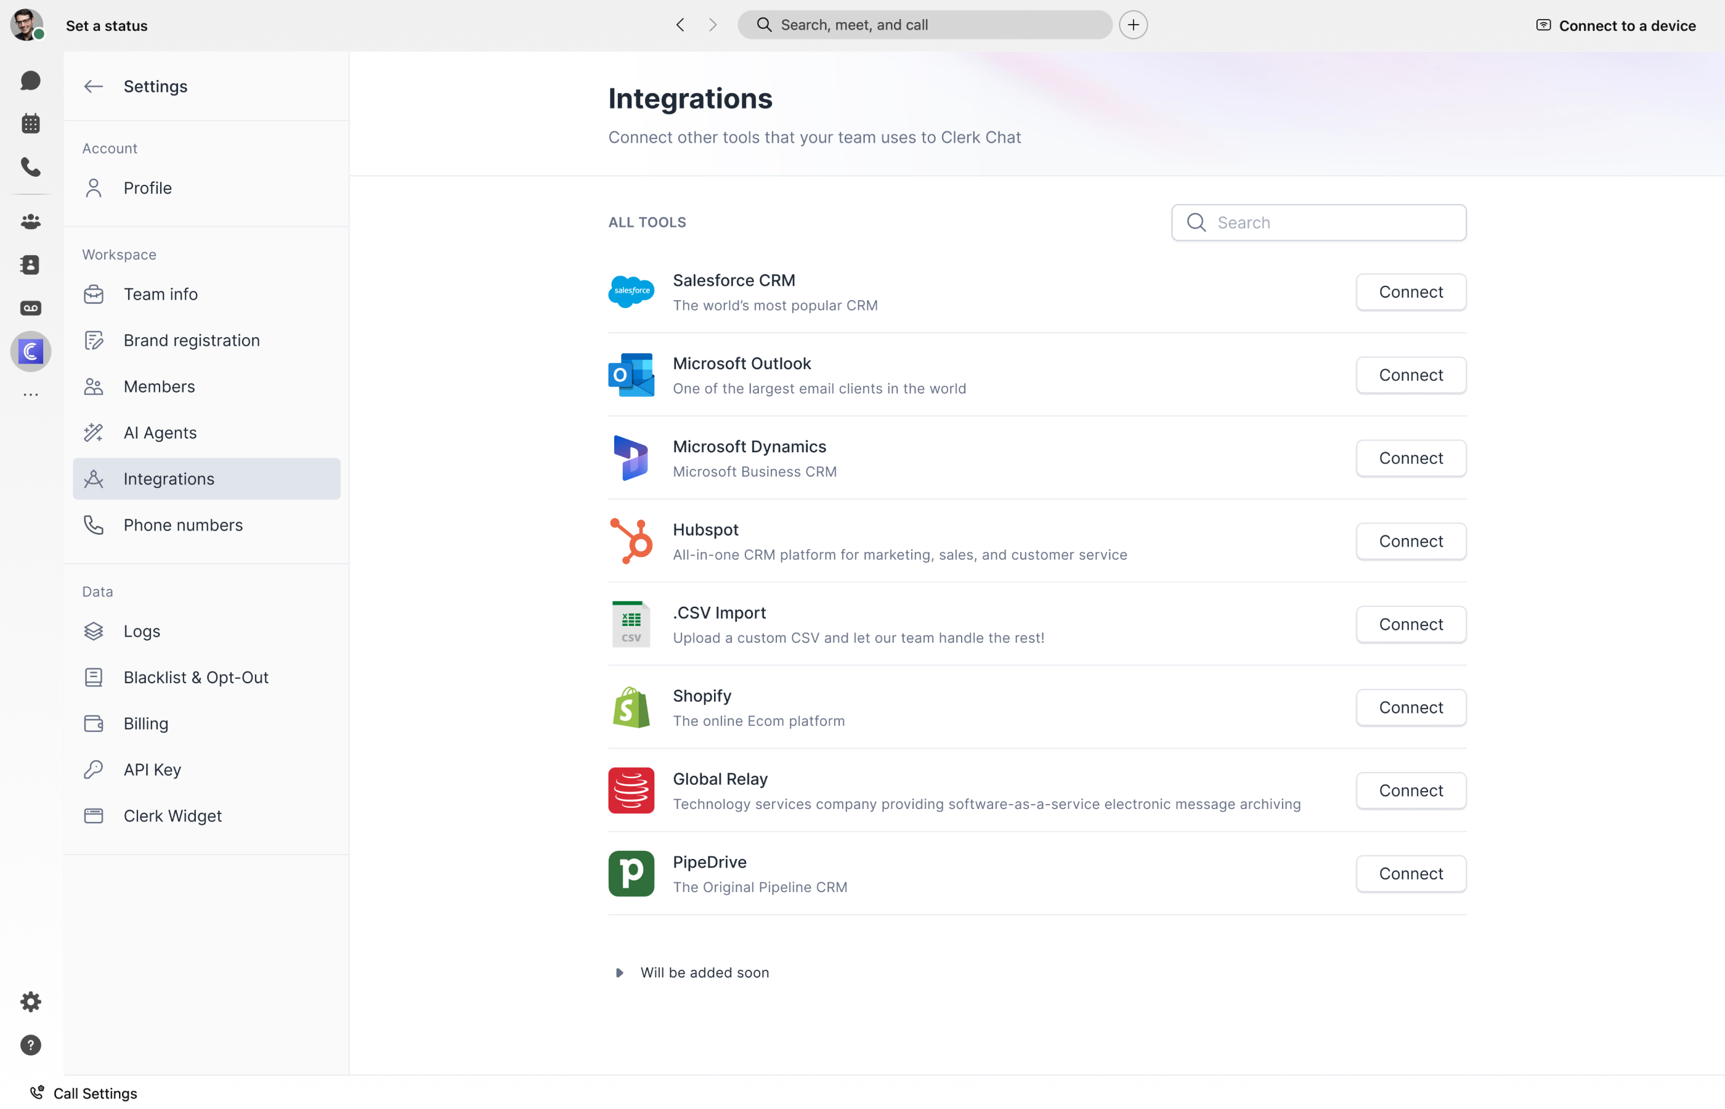Viewport: 1725px width, 1109px height.
Task: Go back using the Settings arrow
Action: pyautogui.click(x=94, y=86)
